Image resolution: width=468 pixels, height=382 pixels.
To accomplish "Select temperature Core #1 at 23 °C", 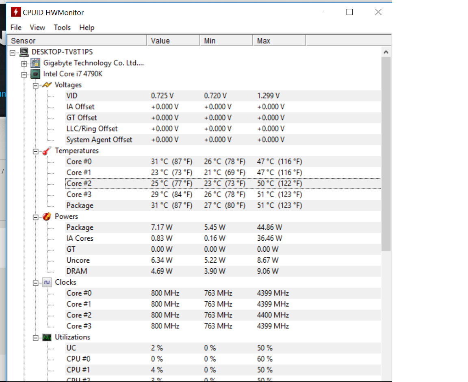I will [223, 173].
